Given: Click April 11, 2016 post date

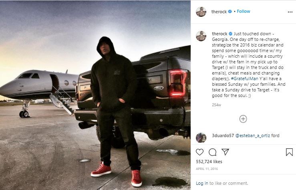Looking at the screenshot, I should [207, 169].
